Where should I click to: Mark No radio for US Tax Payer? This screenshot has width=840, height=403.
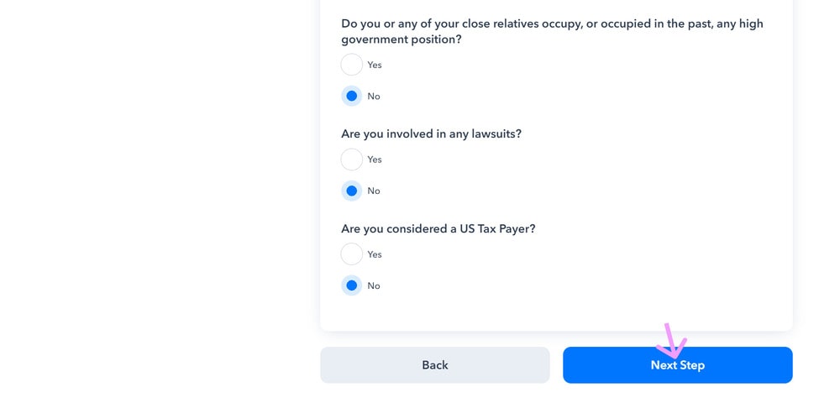point(352,286)
